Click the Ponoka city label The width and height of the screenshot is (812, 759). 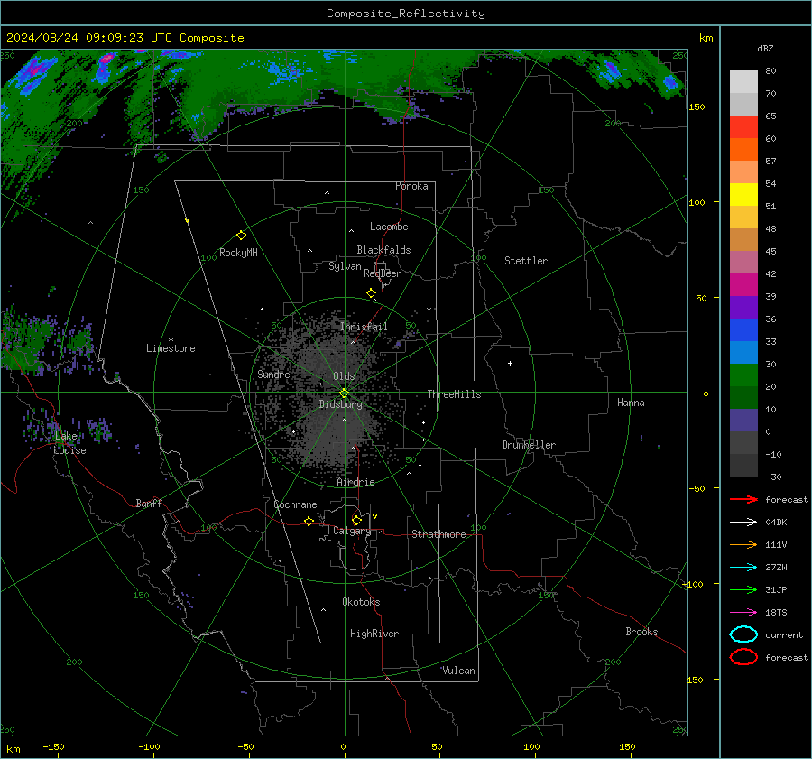pyautogui.click(x=411, y=186)
